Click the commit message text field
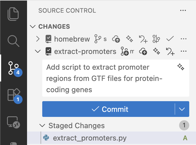The image size is (196, 145). tap(110, 79)
